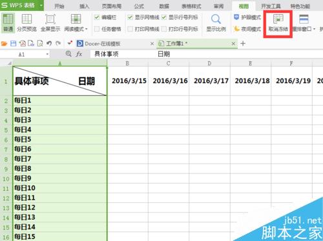
Task: Select cell containing 2016/3/17
Action: click(x=210, y=81)
